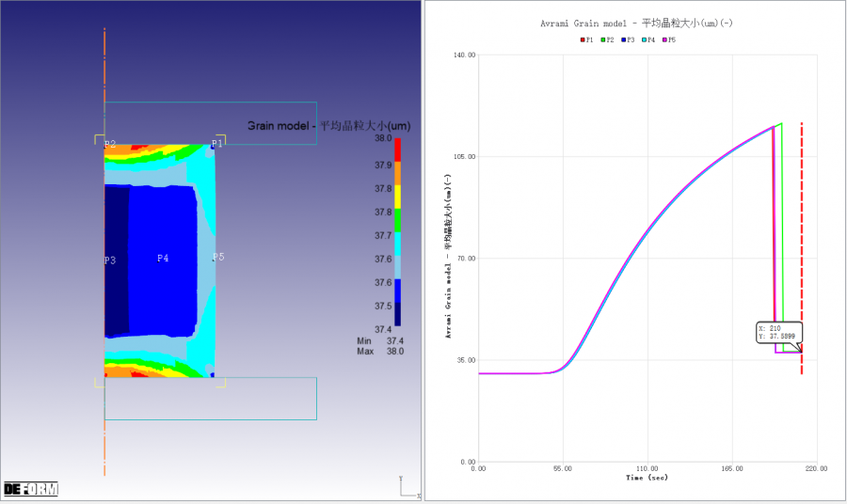Select tracking point P1 on the workpiece

point(217,143)
